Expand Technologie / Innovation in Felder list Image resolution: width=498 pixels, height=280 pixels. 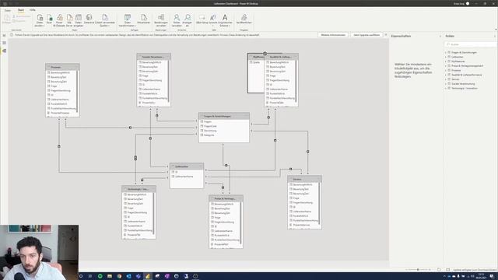point(446,88)
